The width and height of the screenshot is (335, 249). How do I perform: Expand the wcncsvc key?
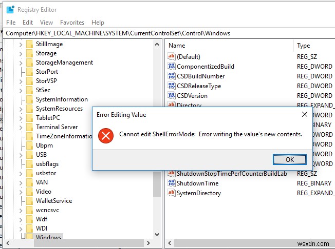point(21,211)
